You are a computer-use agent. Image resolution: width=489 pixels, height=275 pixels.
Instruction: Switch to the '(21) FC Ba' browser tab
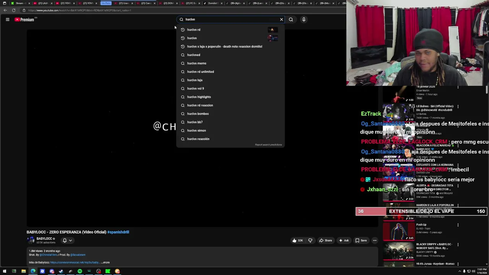tap(191, 3)
